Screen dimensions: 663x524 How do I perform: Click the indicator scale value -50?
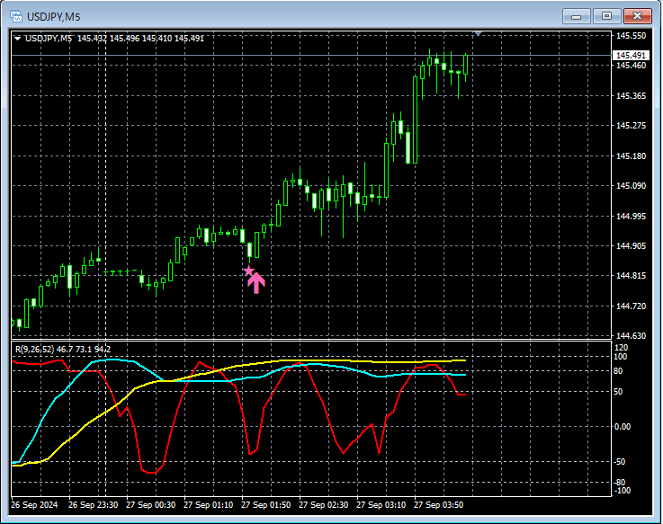pyautogui.click(x=619, y=461)
